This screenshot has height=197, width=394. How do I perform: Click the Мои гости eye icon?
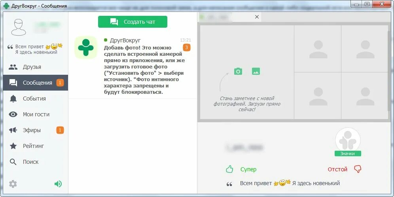pos(13,115)
